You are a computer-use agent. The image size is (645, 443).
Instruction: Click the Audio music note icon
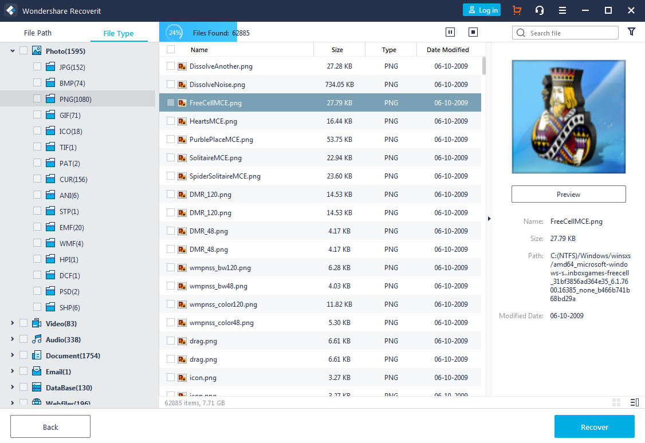[37, 339]
